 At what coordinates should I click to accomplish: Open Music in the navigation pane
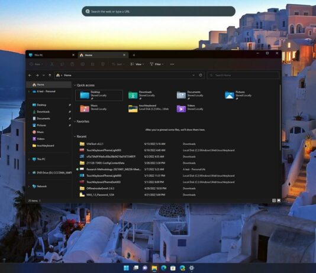click(40, 132)
